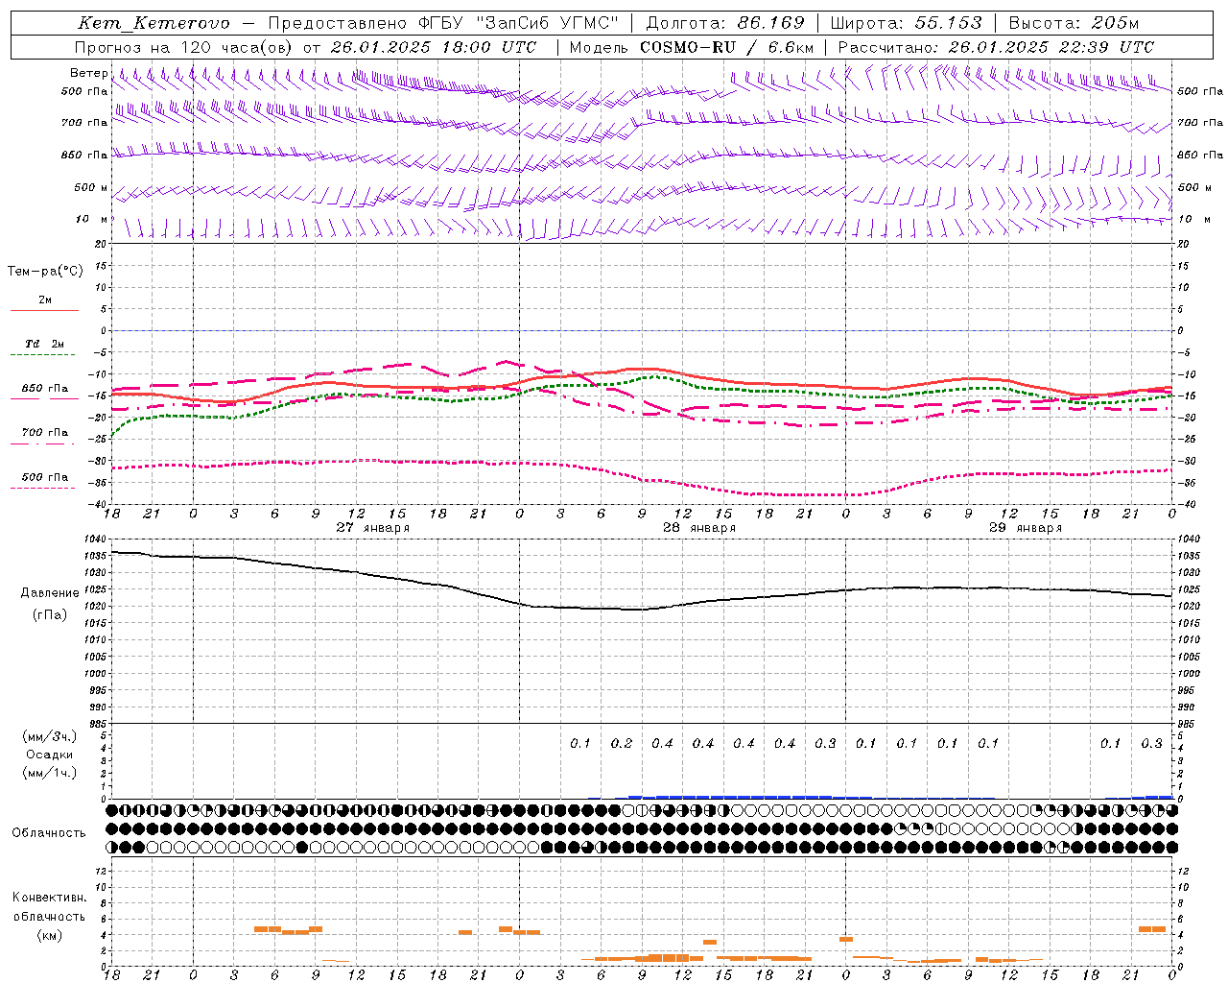Click the 'Высота: 205м' elevation value

[1074, 23]
